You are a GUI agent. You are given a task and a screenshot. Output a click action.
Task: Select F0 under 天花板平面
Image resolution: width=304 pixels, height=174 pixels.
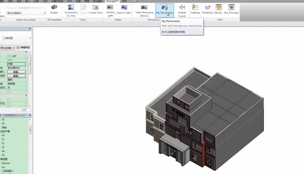point(3,135)
